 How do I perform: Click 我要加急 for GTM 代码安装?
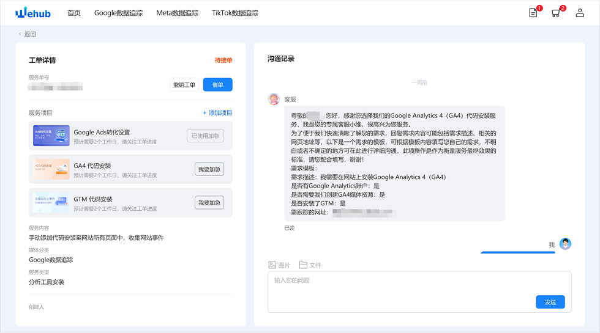pyautogui.click(x=209, y=203)
